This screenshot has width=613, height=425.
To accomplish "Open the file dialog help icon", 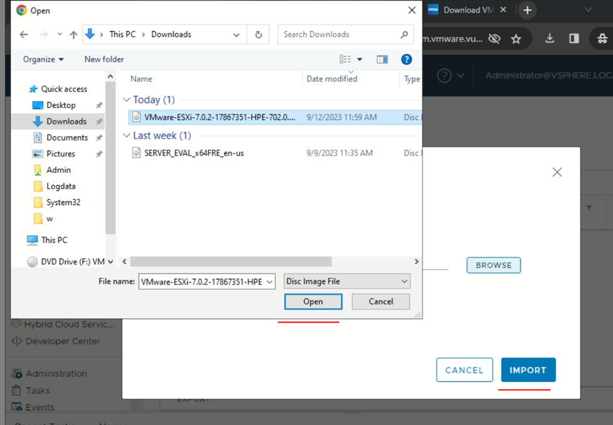I will (x=406, y=60).
